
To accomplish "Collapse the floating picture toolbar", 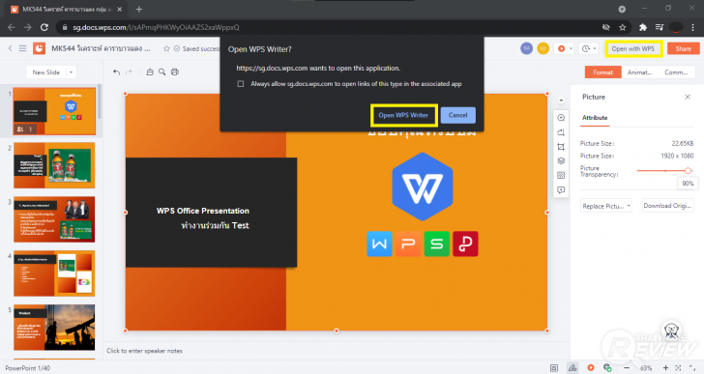I will click(561, 101).
